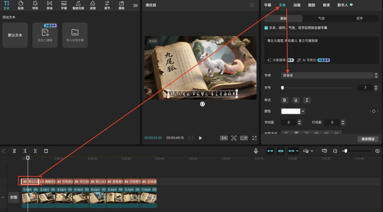Open 字幕 tool next to 转场
Screen dimensions: 383x212
64,5
